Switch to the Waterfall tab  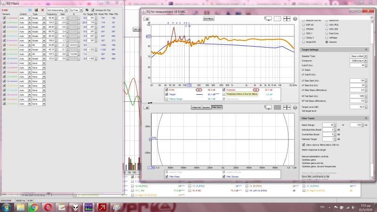(196, 107)
